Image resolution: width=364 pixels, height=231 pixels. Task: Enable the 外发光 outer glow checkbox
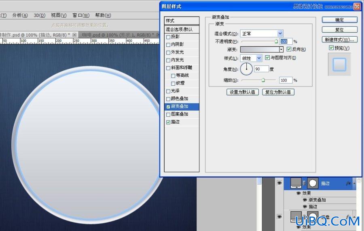pyautogui.click(x=168, y=52)
